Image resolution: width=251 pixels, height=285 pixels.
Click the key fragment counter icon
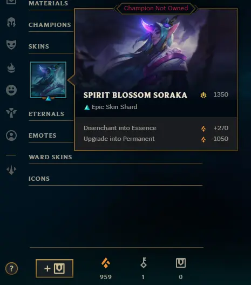pyautogui.click(x=144, y=263)
